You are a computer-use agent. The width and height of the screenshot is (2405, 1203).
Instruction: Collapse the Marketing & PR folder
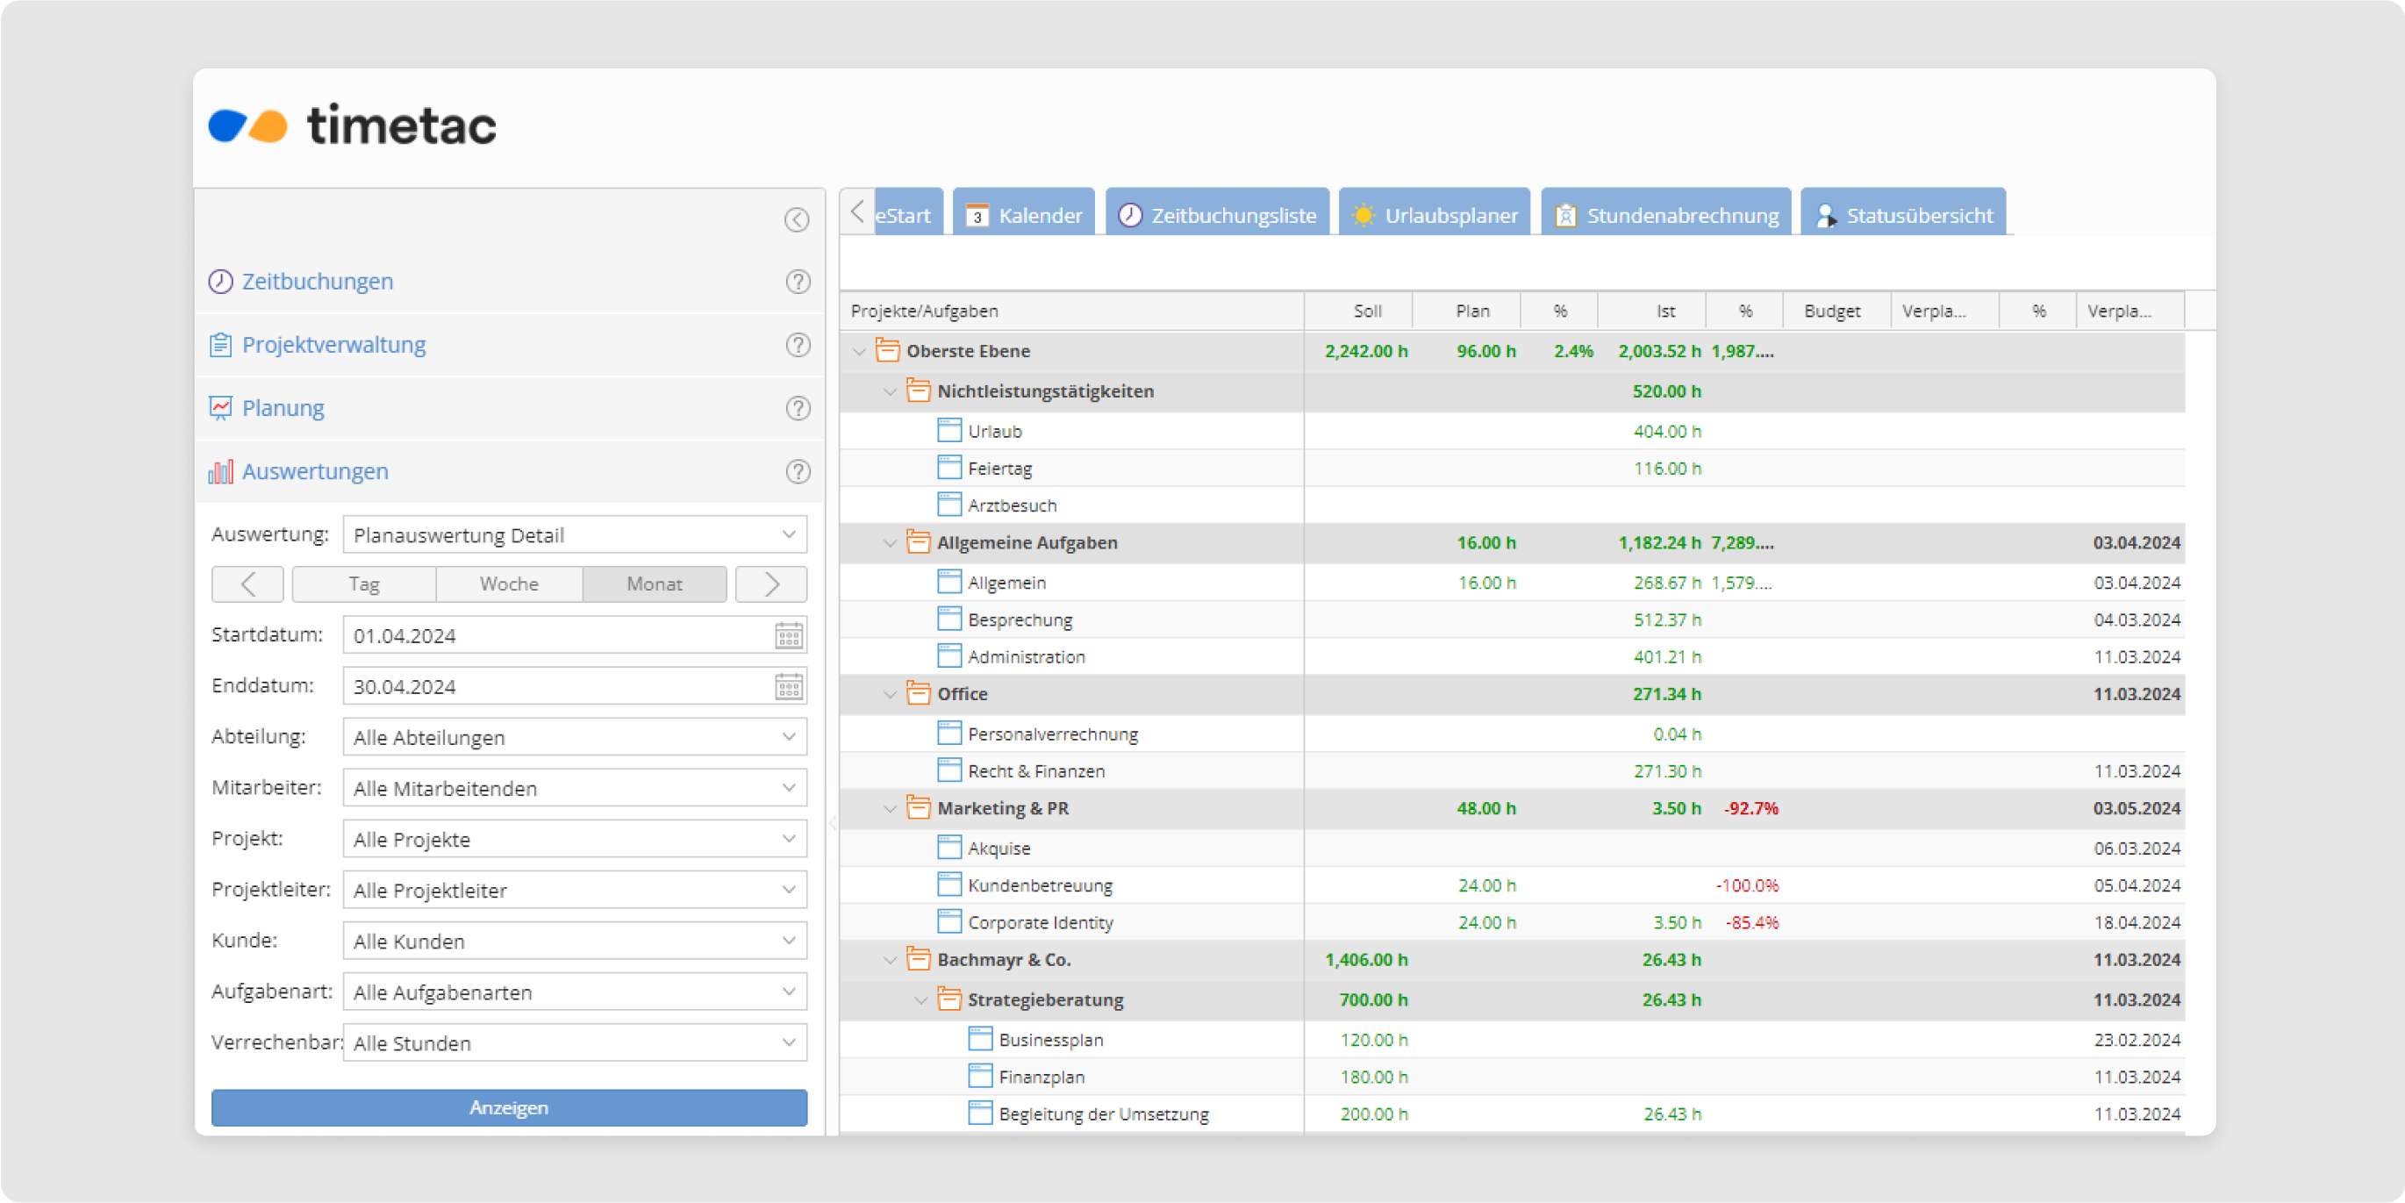pos(890,809)
